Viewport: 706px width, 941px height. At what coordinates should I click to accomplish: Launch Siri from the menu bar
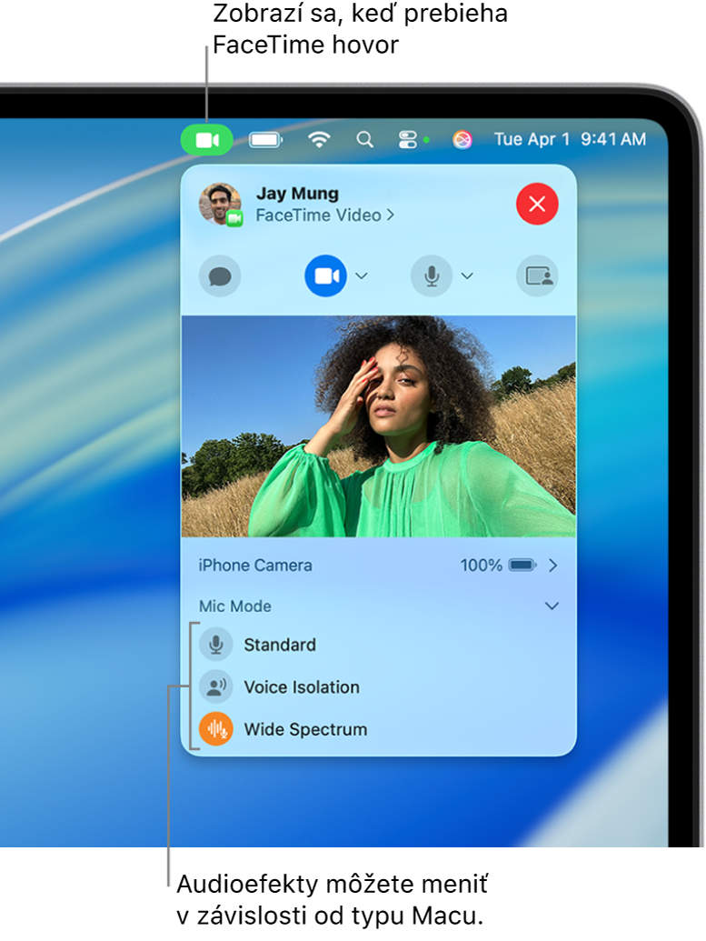pyautogui.click(x=462, y=140)
